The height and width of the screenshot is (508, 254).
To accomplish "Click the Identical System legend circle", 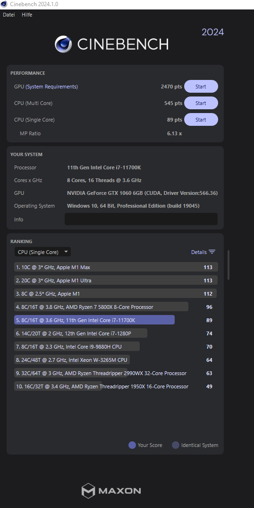I will click(x=175, y=445).
